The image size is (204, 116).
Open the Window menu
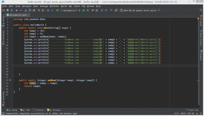pos(91,6)
